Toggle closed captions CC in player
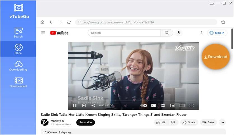 [x=153, y=105]
